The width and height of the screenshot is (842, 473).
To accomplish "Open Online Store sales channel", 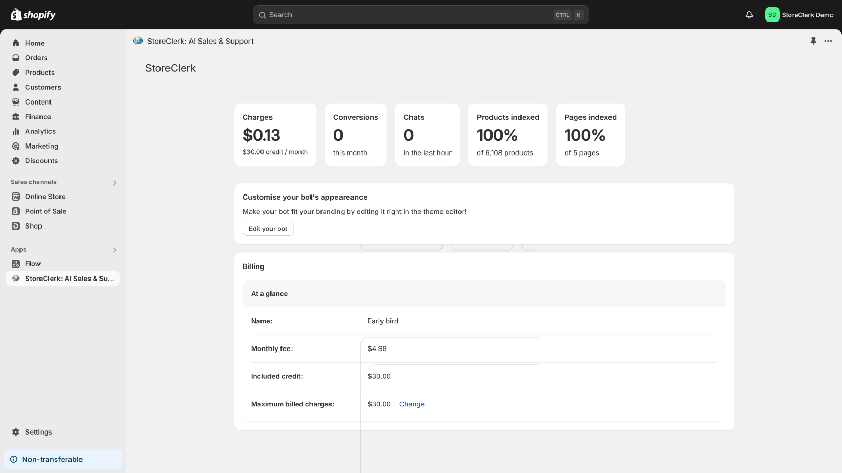I will point(63,197).
